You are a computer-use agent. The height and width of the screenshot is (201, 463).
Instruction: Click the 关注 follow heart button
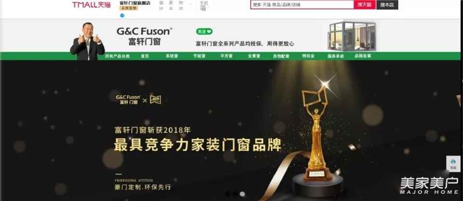pos(204,31)
